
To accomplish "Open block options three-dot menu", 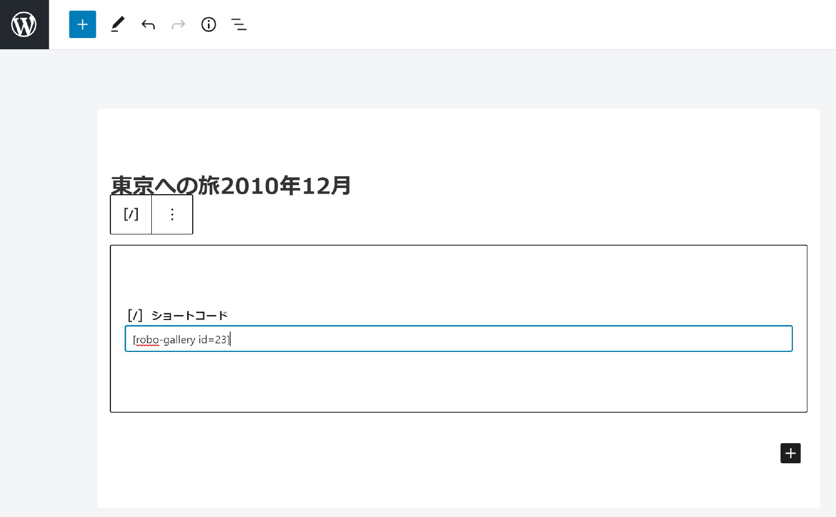I will pos(172,214).
